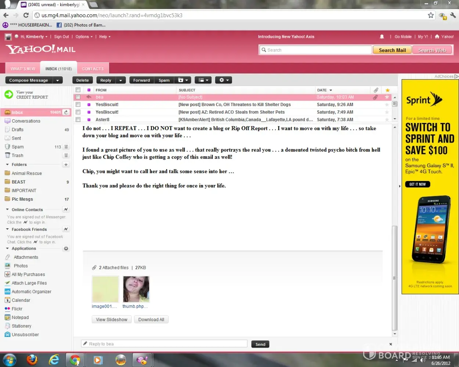The height and width of the screenshot is (367, 459).
Task: Sort messages by the attachment paperclip column
Action: point(376,90)
